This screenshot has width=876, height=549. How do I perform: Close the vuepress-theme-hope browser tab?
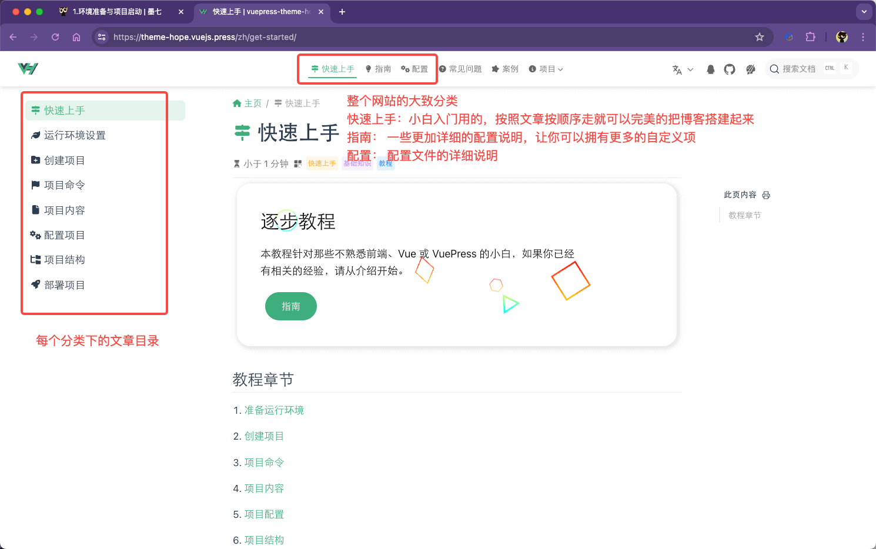(321, 12)
